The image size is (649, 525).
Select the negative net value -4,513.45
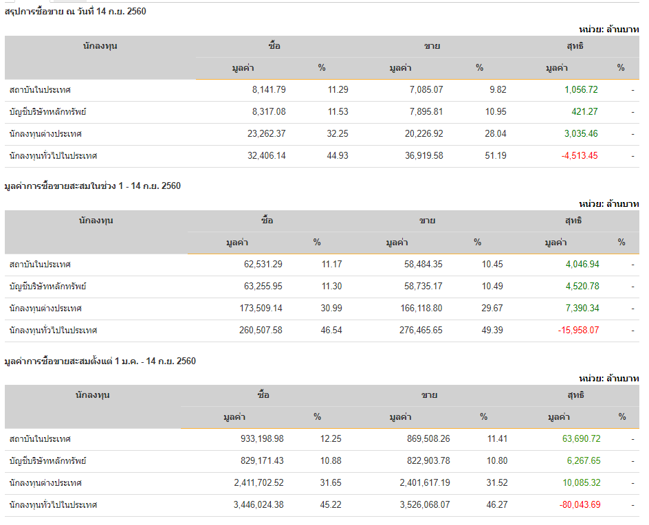click(580, 155)
